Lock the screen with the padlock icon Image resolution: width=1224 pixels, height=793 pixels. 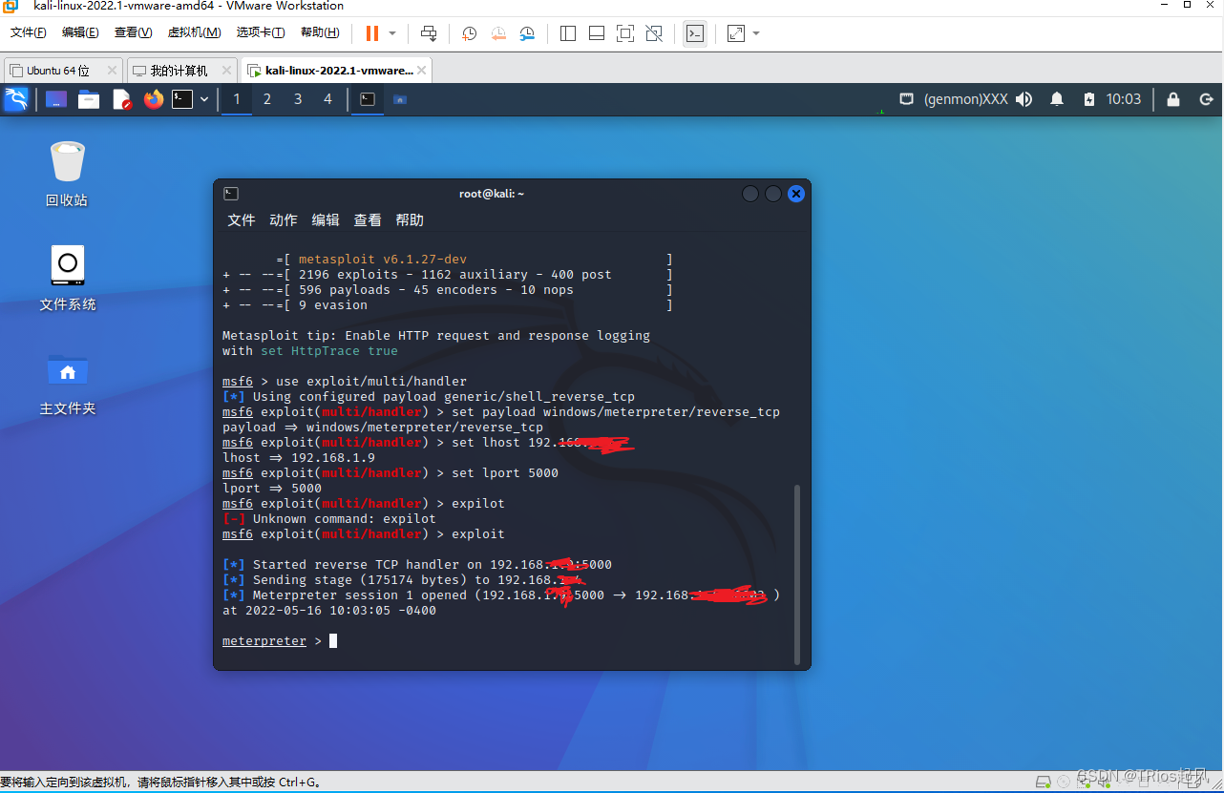coord(1173,99)
